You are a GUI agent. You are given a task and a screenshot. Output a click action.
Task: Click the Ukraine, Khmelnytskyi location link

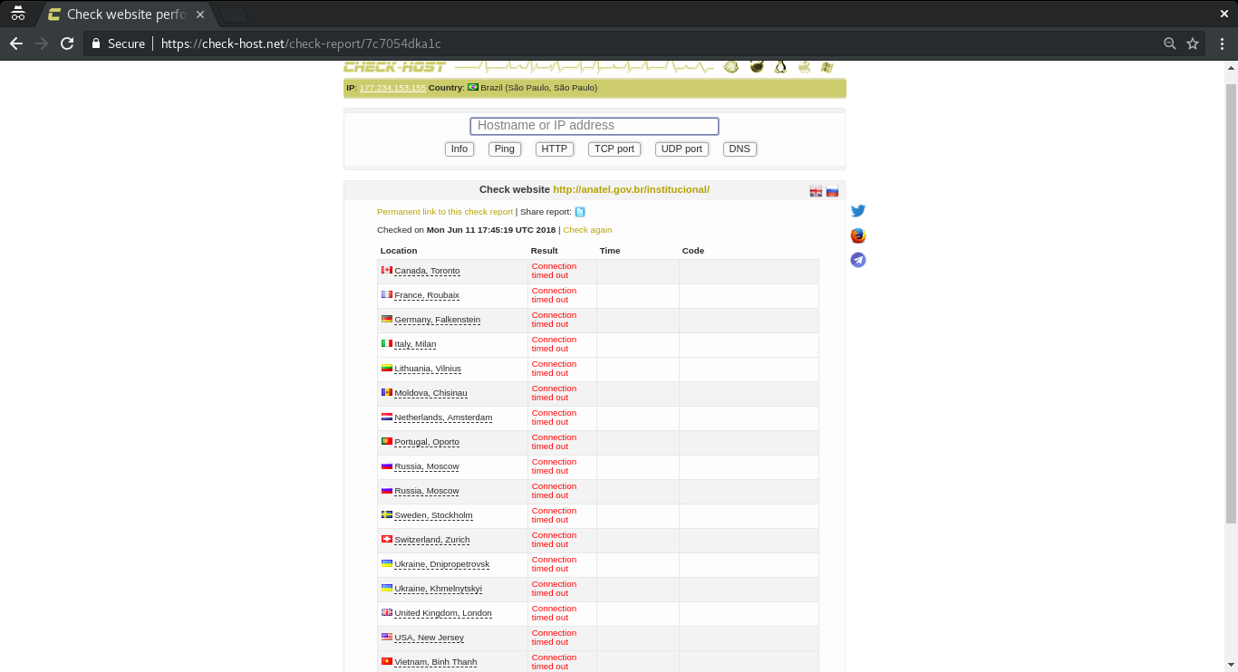coord(439,589)
